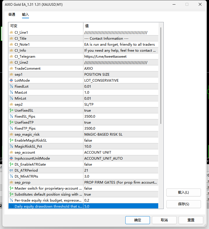Select the Daily equity drawdown threshold row
Viewport: 209px width, 229px height.
(83, 206)
